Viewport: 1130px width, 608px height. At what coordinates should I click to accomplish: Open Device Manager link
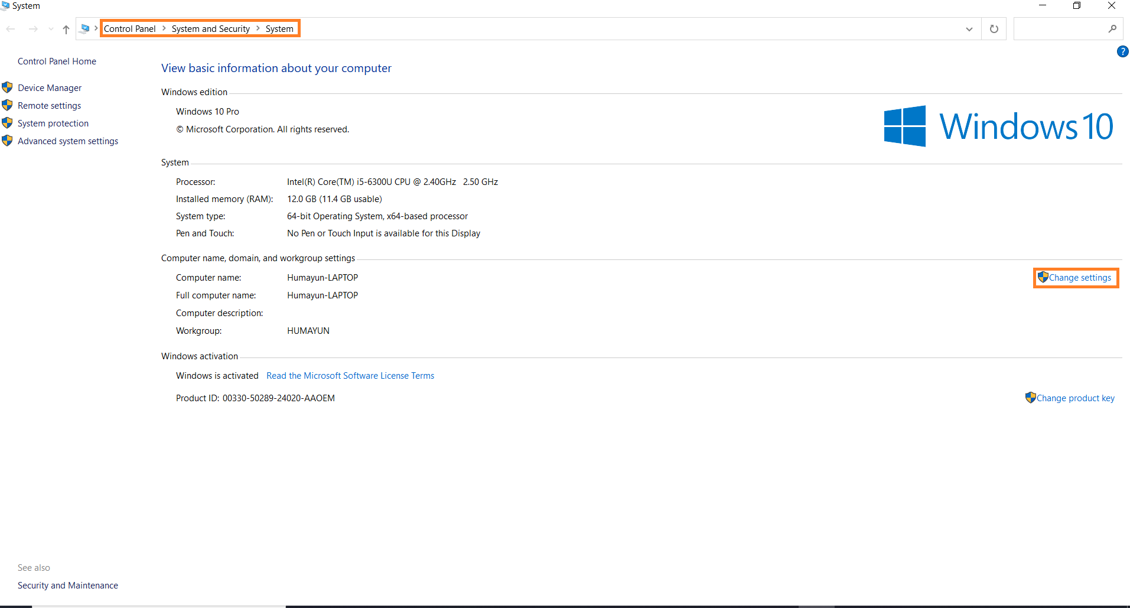[x=50, y=88]
